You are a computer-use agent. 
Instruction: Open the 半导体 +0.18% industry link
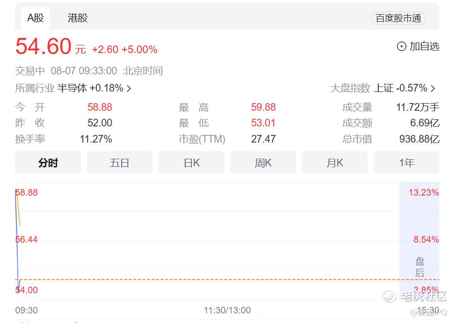(90, 88)
